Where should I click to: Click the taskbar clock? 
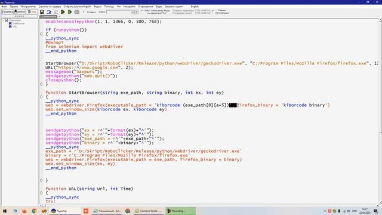click(x=365, y=211)
